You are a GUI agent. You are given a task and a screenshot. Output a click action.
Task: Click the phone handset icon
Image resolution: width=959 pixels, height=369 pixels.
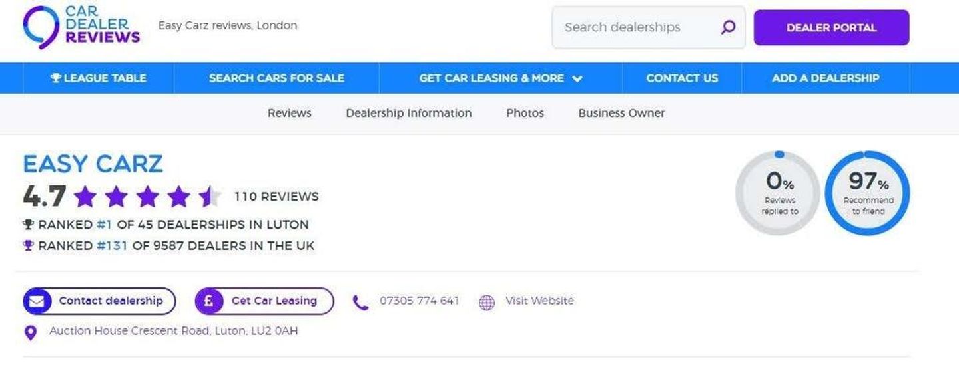tap(360, 303)
